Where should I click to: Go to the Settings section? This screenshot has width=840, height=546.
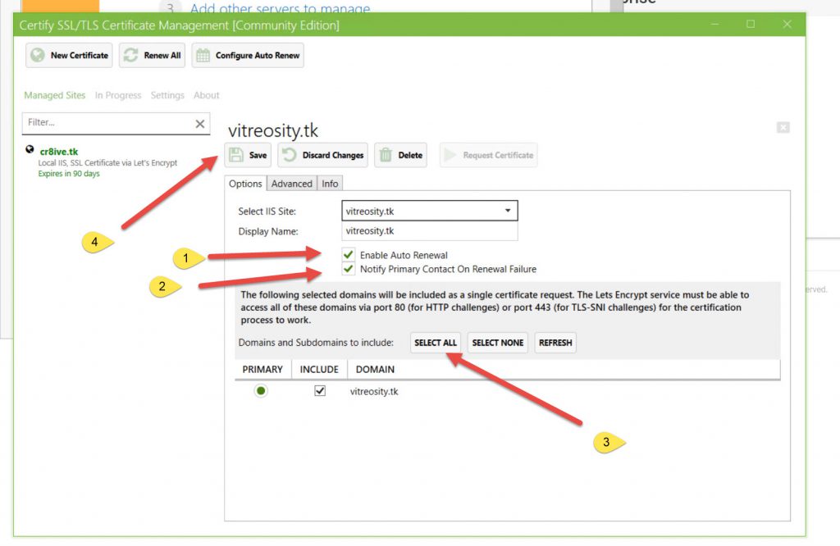click(x=167, y=95)
